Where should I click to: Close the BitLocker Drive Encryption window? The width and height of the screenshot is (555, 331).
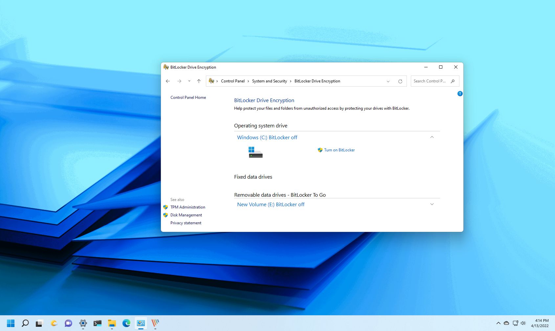pos(456,67)
